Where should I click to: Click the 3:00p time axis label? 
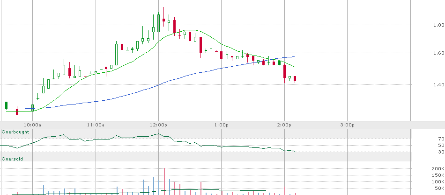[348, 125]
